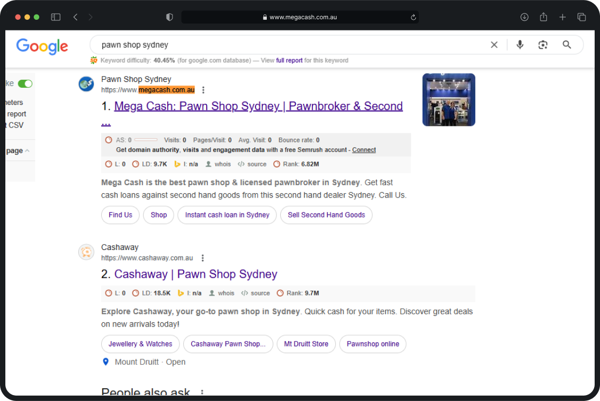
Task: Click the LD 18.5K metric
Action: point(152,293)
